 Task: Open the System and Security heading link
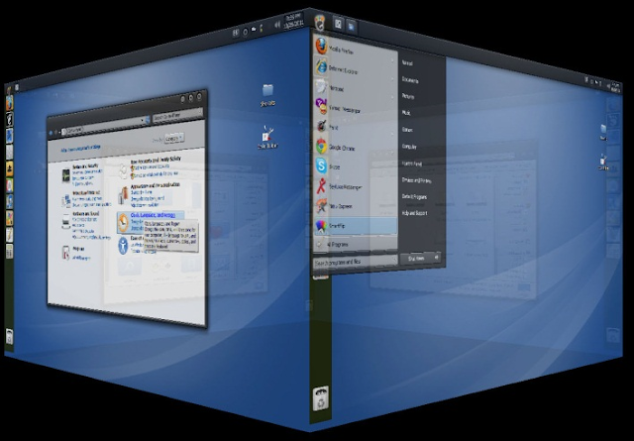[85, 166]
